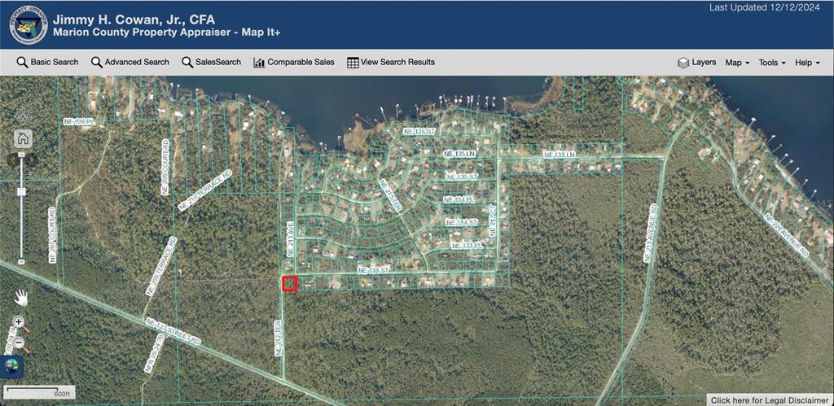Click the View Search Results table icon
This screenshot has height=406, width=834.
coord(353,63)
